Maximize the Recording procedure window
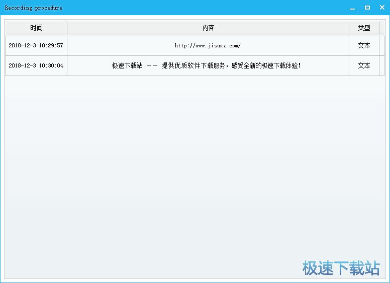This screenshot has width=390, height=283. [x=367, y=8]
